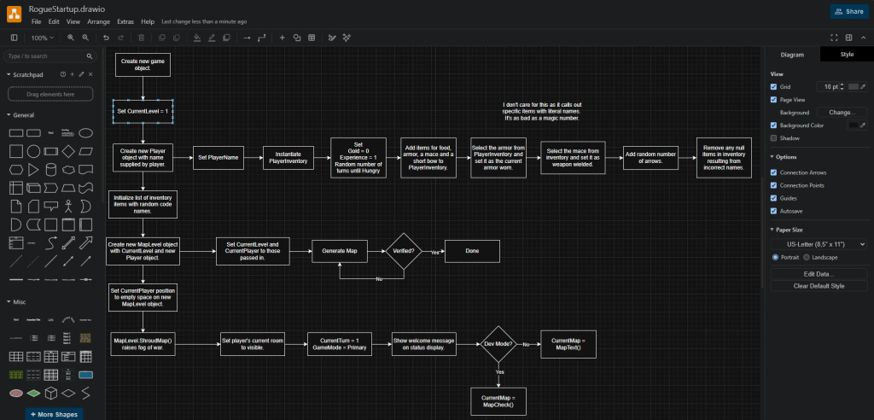Click the search magnifier in shape search
Screen dimensions: 874x420
coord(89,56)
